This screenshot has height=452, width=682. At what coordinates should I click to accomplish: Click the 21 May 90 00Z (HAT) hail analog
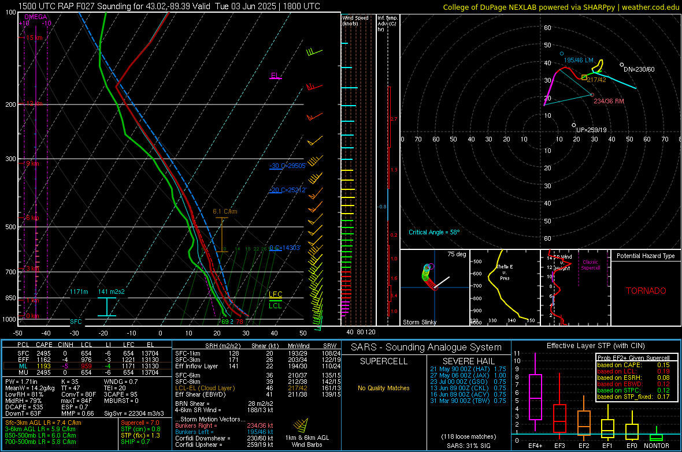tap(468, 369)
